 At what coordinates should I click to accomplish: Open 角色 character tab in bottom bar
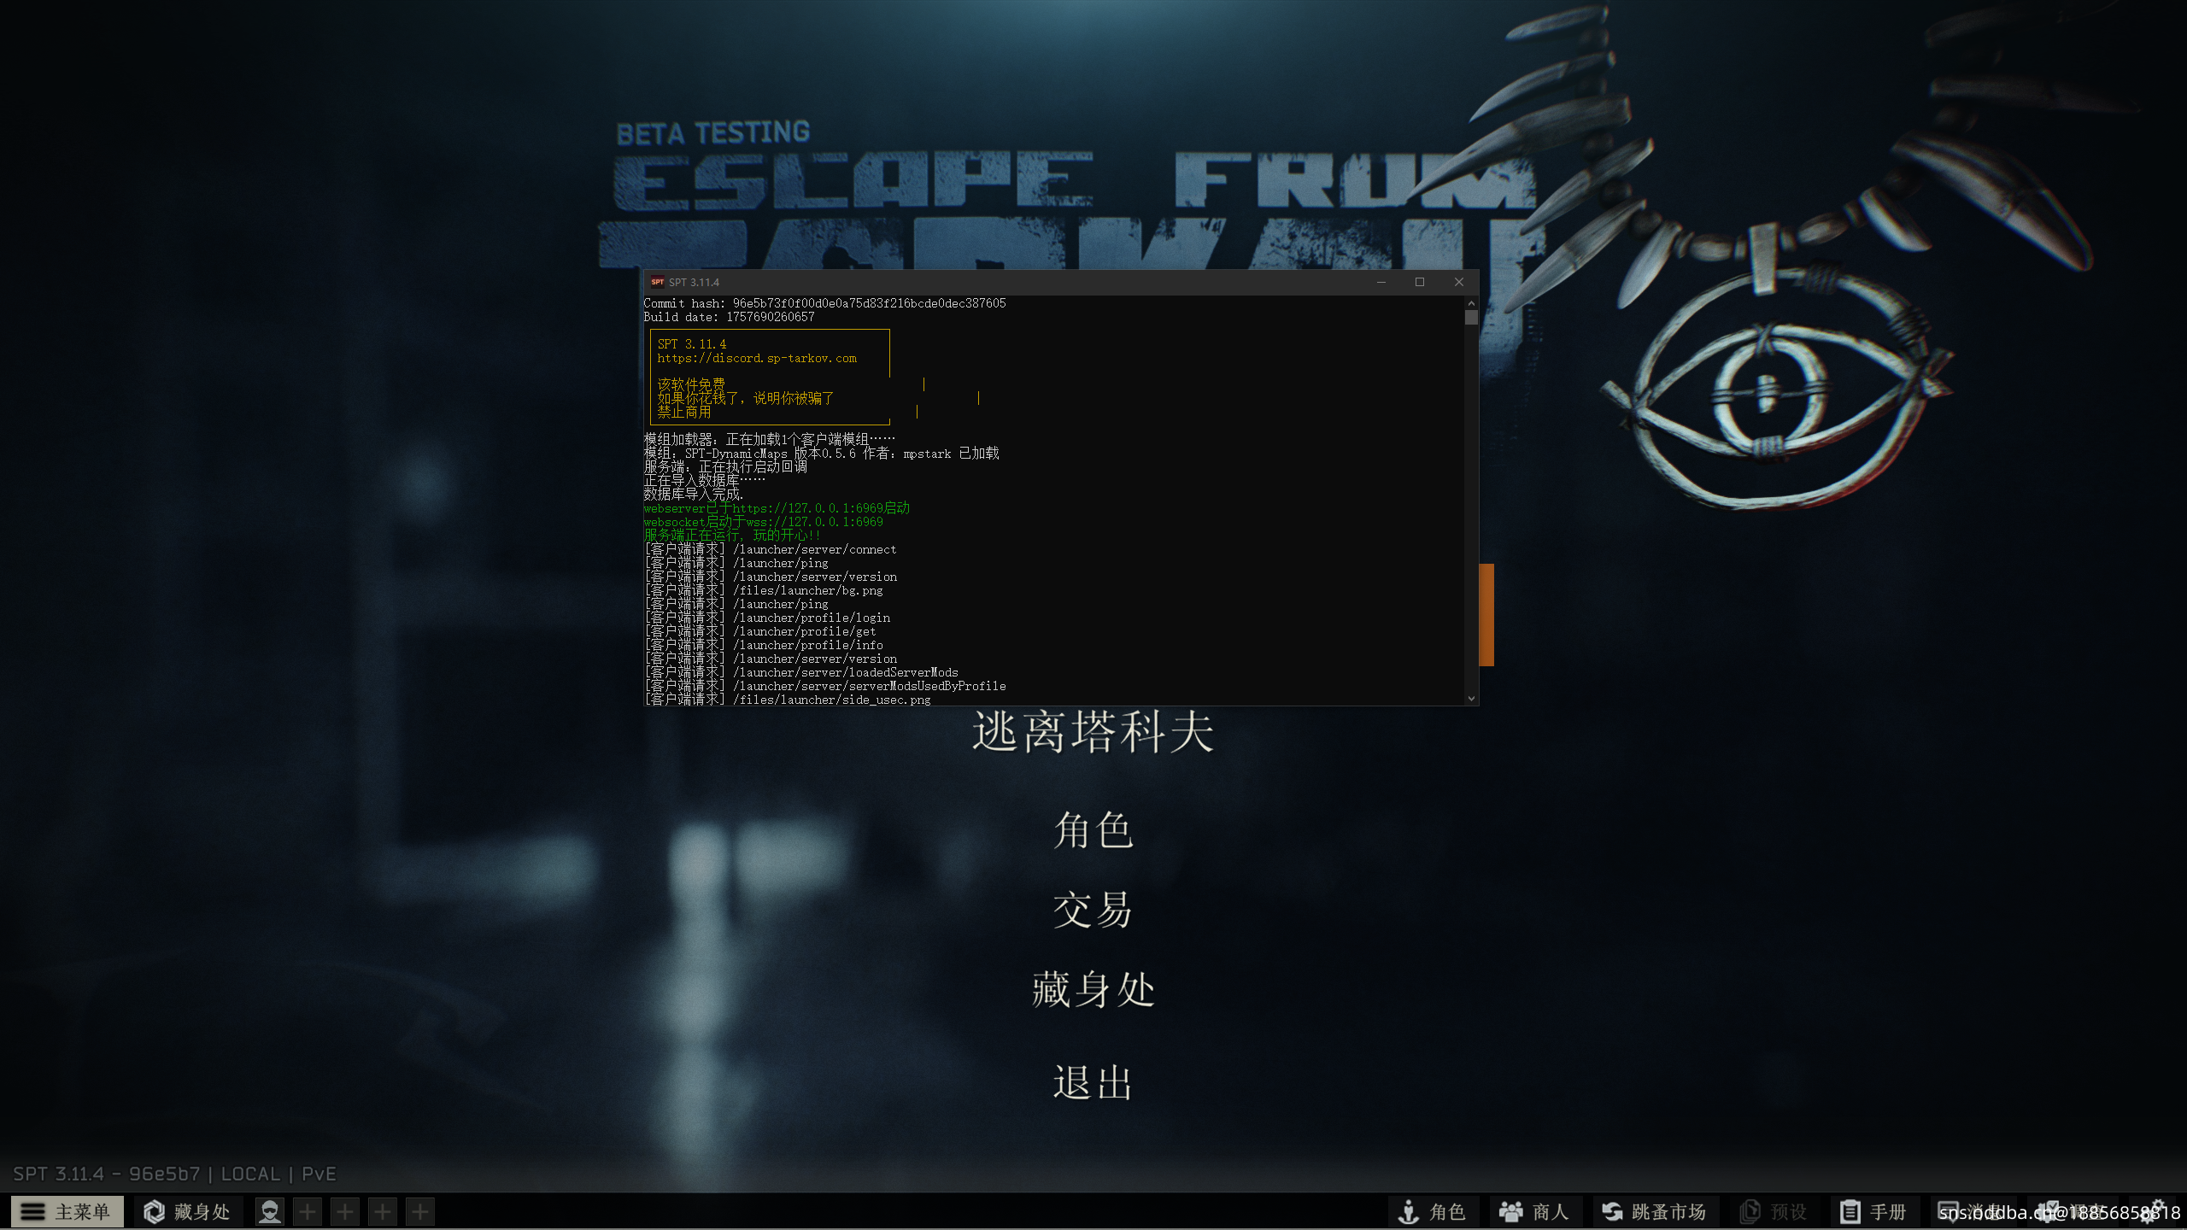click(x=1432, y=1211)
